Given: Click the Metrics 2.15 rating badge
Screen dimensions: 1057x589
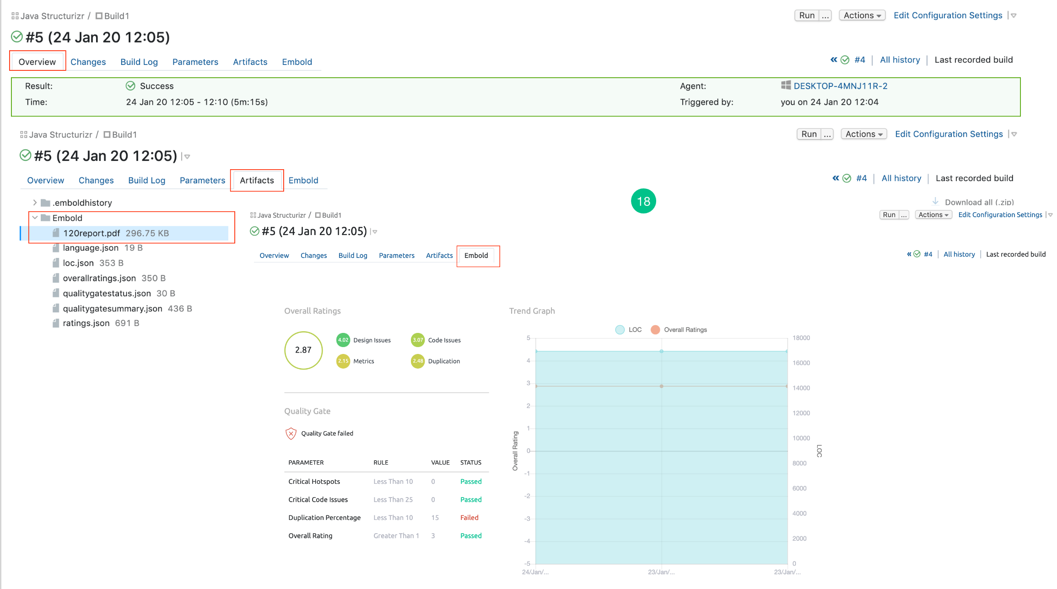Looking at the screenshot, I should tap(343, 361).
